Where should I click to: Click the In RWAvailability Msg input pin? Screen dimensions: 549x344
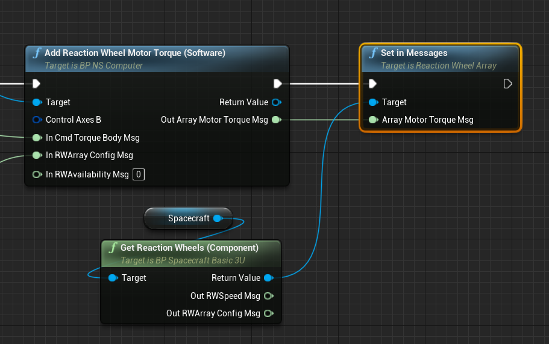pos(37,174)
